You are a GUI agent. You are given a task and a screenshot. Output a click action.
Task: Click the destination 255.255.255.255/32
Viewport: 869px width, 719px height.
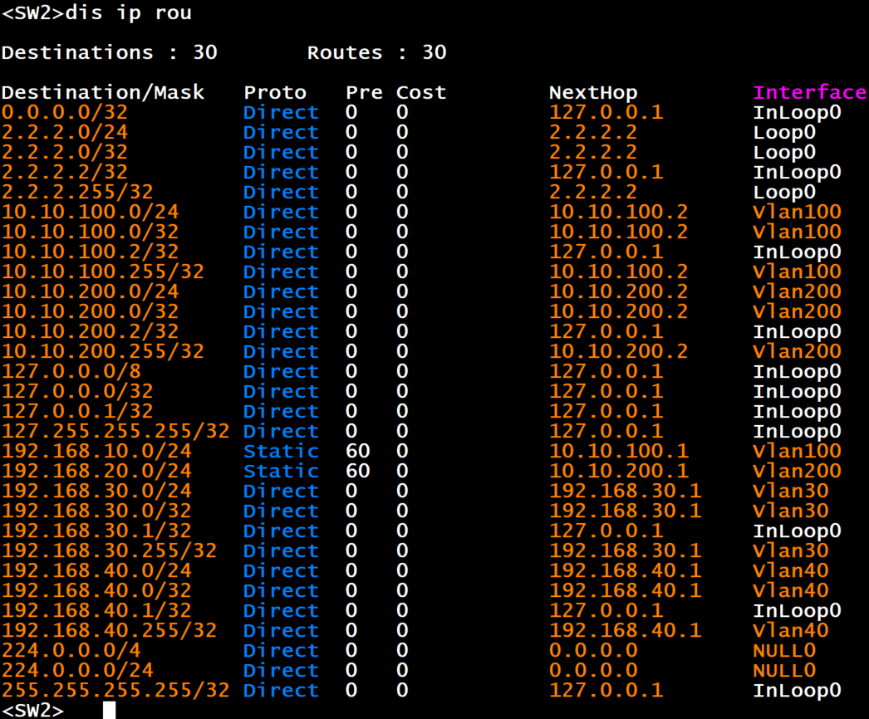[115, 690]
